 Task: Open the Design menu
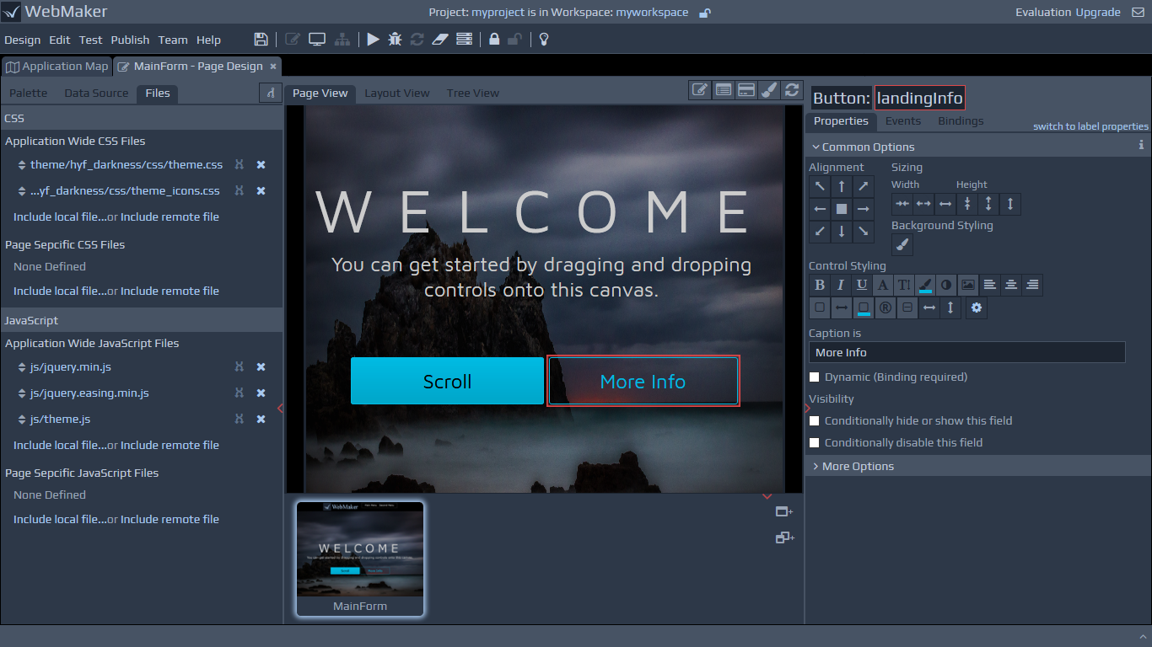pos(23,40)
